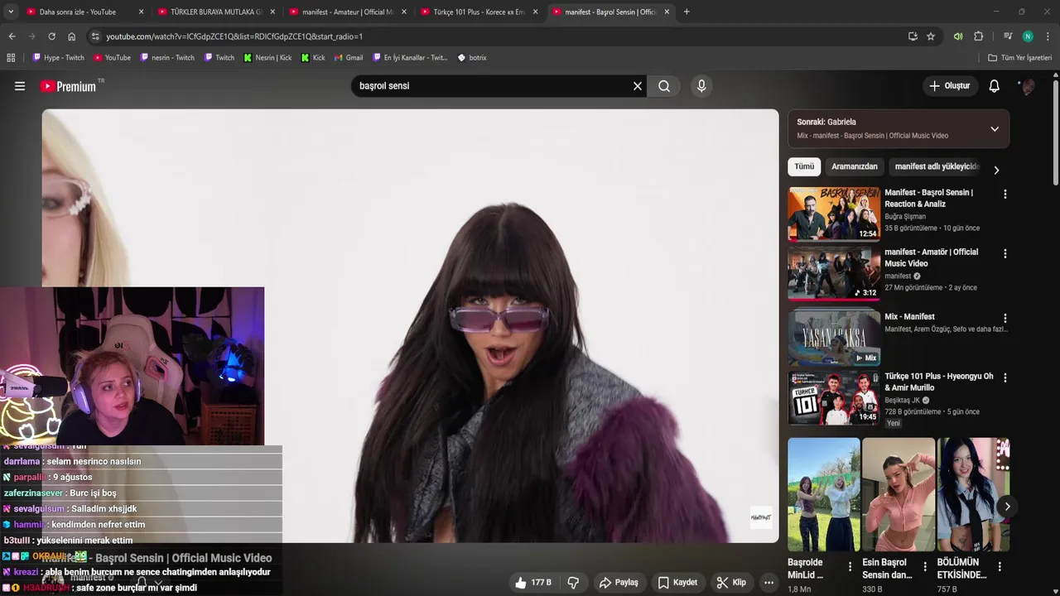Install app icon in address bar
The height and width of the screenshot is (596, 1060).
[x=913, y=36]
